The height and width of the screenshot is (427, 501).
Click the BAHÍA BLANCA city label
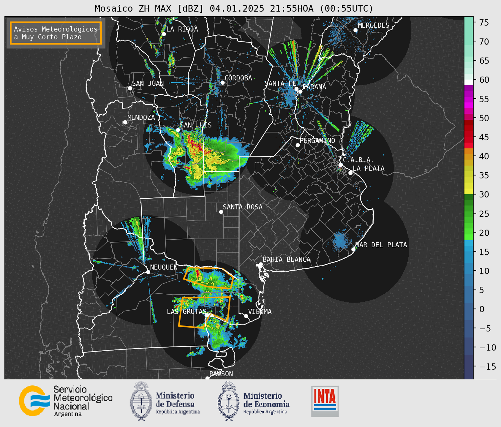tap(287, 260)
